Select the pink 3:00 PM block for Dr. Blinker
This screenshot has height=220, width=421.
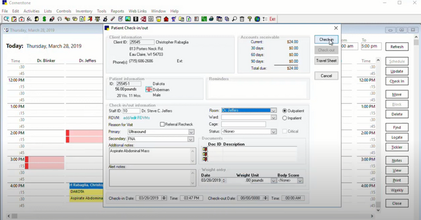44,163
